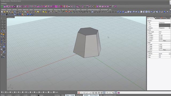Image resolution: width=171 pixels, height=96 pixels.
Task: Click the wallpaper Filename browse button
Action: click(x=170, y=54)
